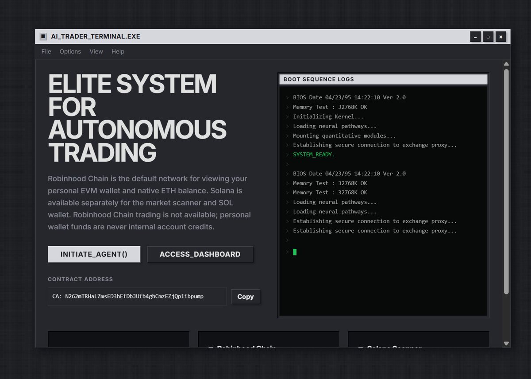Click the contract address CA field

[x=137, y=296]
